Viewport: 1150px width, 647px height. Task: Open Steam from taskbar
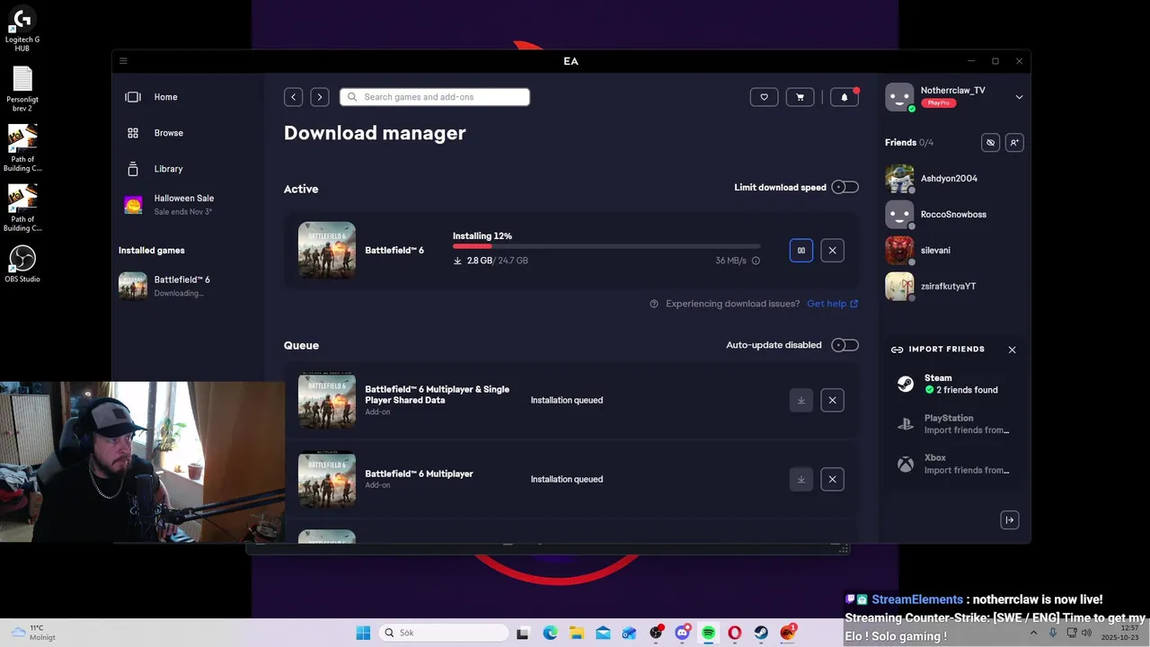[762, 633]
